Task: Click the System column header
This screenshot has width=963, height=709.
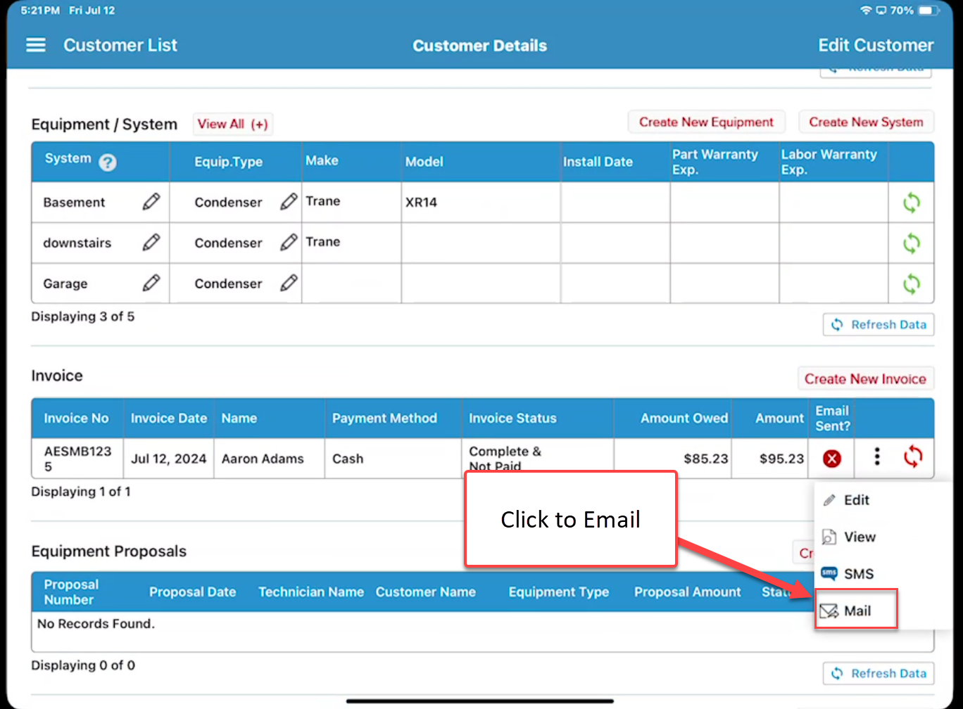Action: [68, 158]
